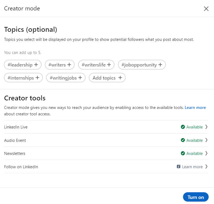
Task: Click the info icon next to Follow on LinkedIn
Action: click(178, 167)
